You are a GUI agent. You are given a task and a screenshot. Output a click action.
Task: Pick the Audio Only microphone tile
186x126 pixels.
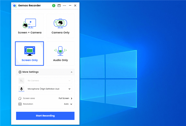[61, 53]
